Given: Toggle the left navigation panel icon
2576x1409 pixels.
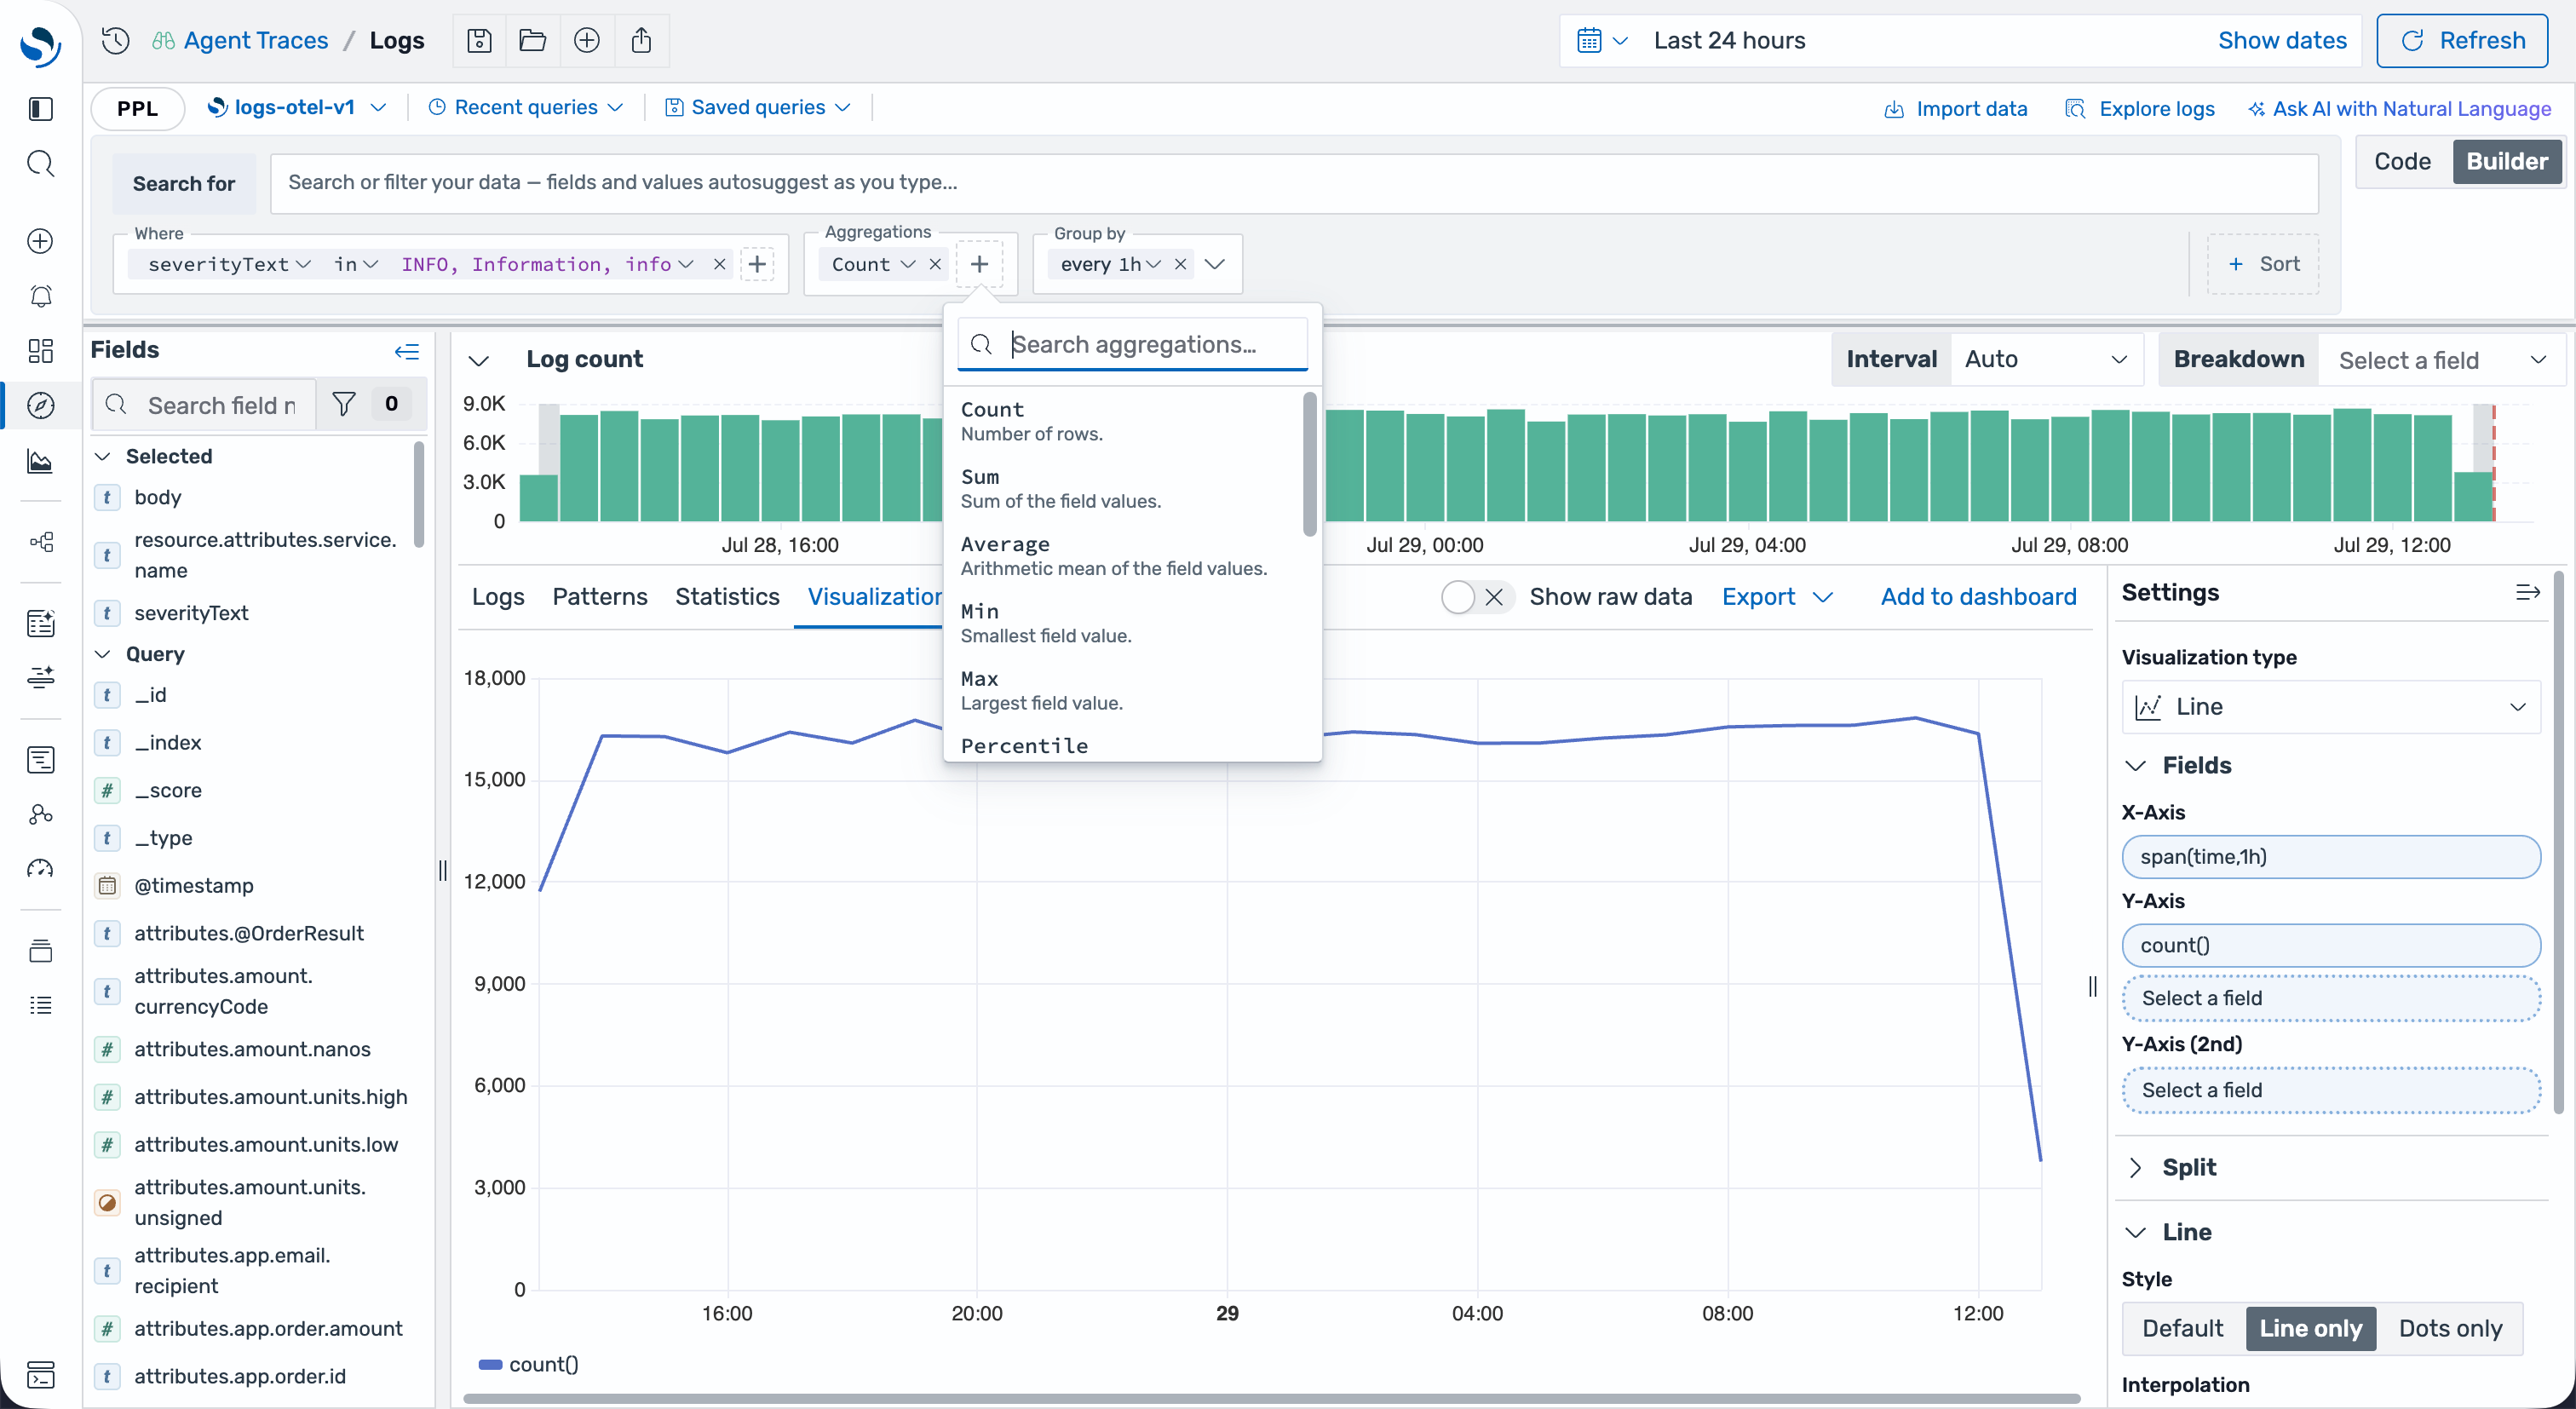Looking at the screenshot, I should coord(40,109).
